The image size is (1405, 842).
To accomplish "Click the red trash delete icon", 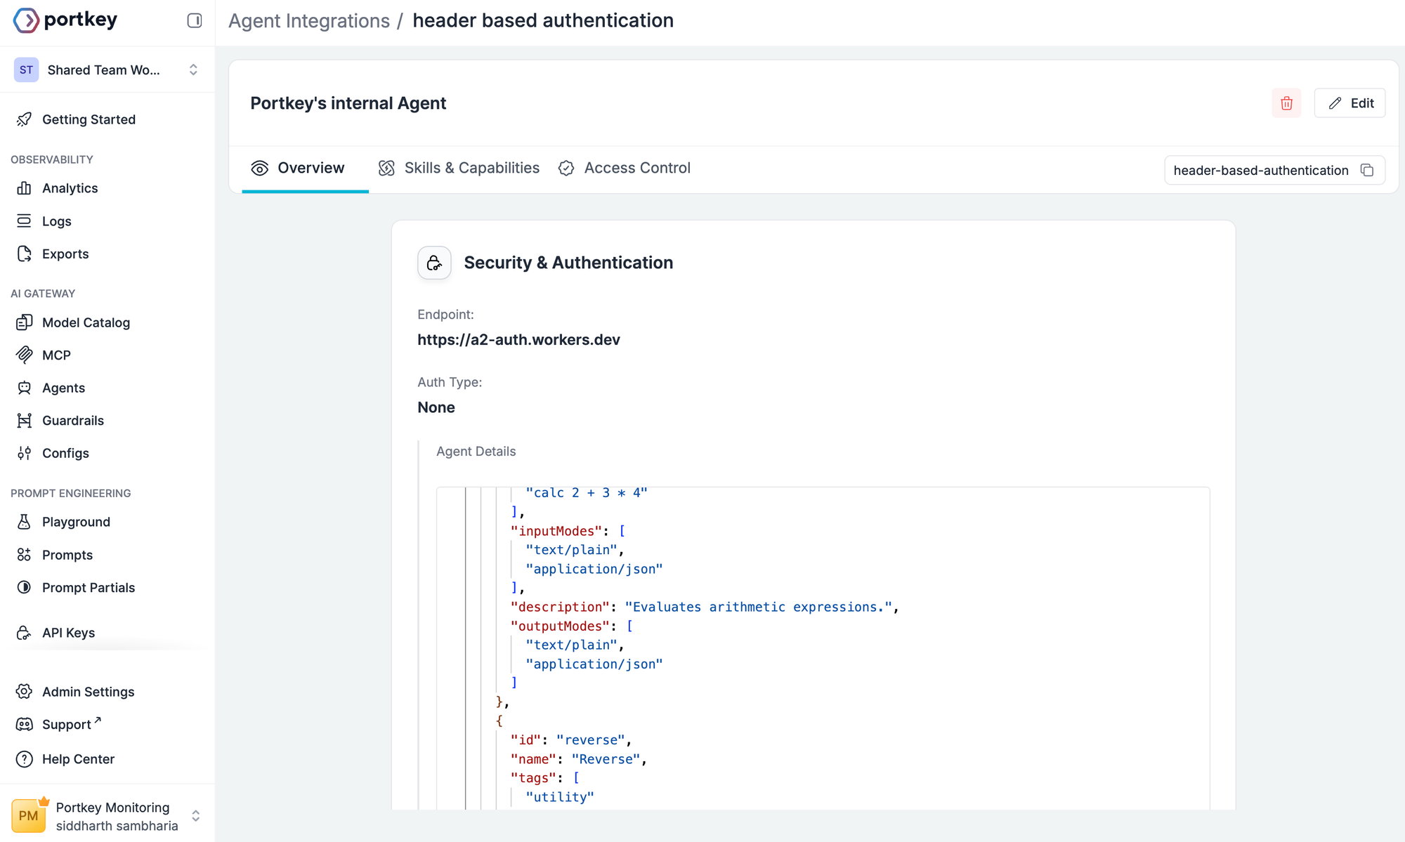I will point(1286,103).
